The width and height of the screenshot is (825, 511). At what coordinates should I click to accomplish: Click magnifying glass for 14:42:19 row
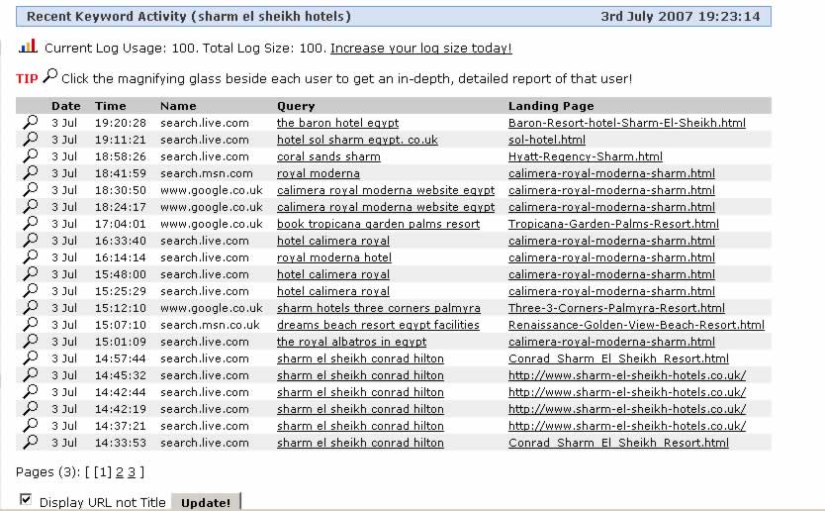(31, 409)
